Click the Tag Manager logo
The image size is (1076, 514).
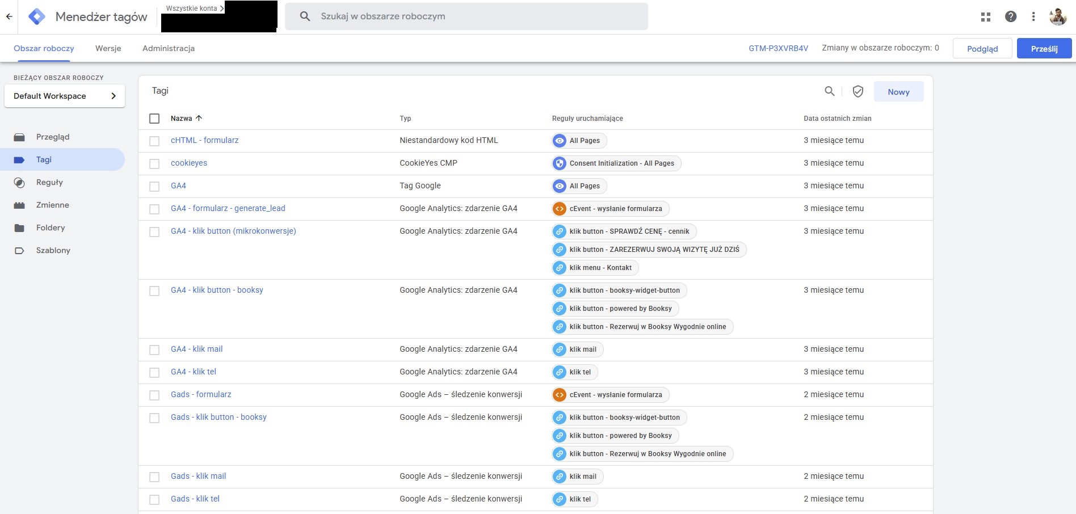click(x=37, y=16)
